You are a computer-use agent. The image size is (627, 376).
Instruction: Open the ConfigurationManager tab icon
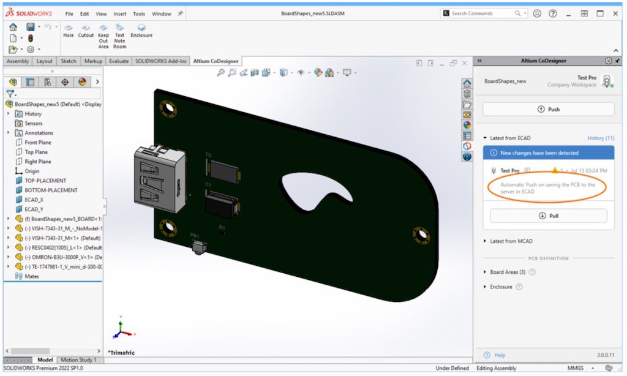tap(48, 82)
